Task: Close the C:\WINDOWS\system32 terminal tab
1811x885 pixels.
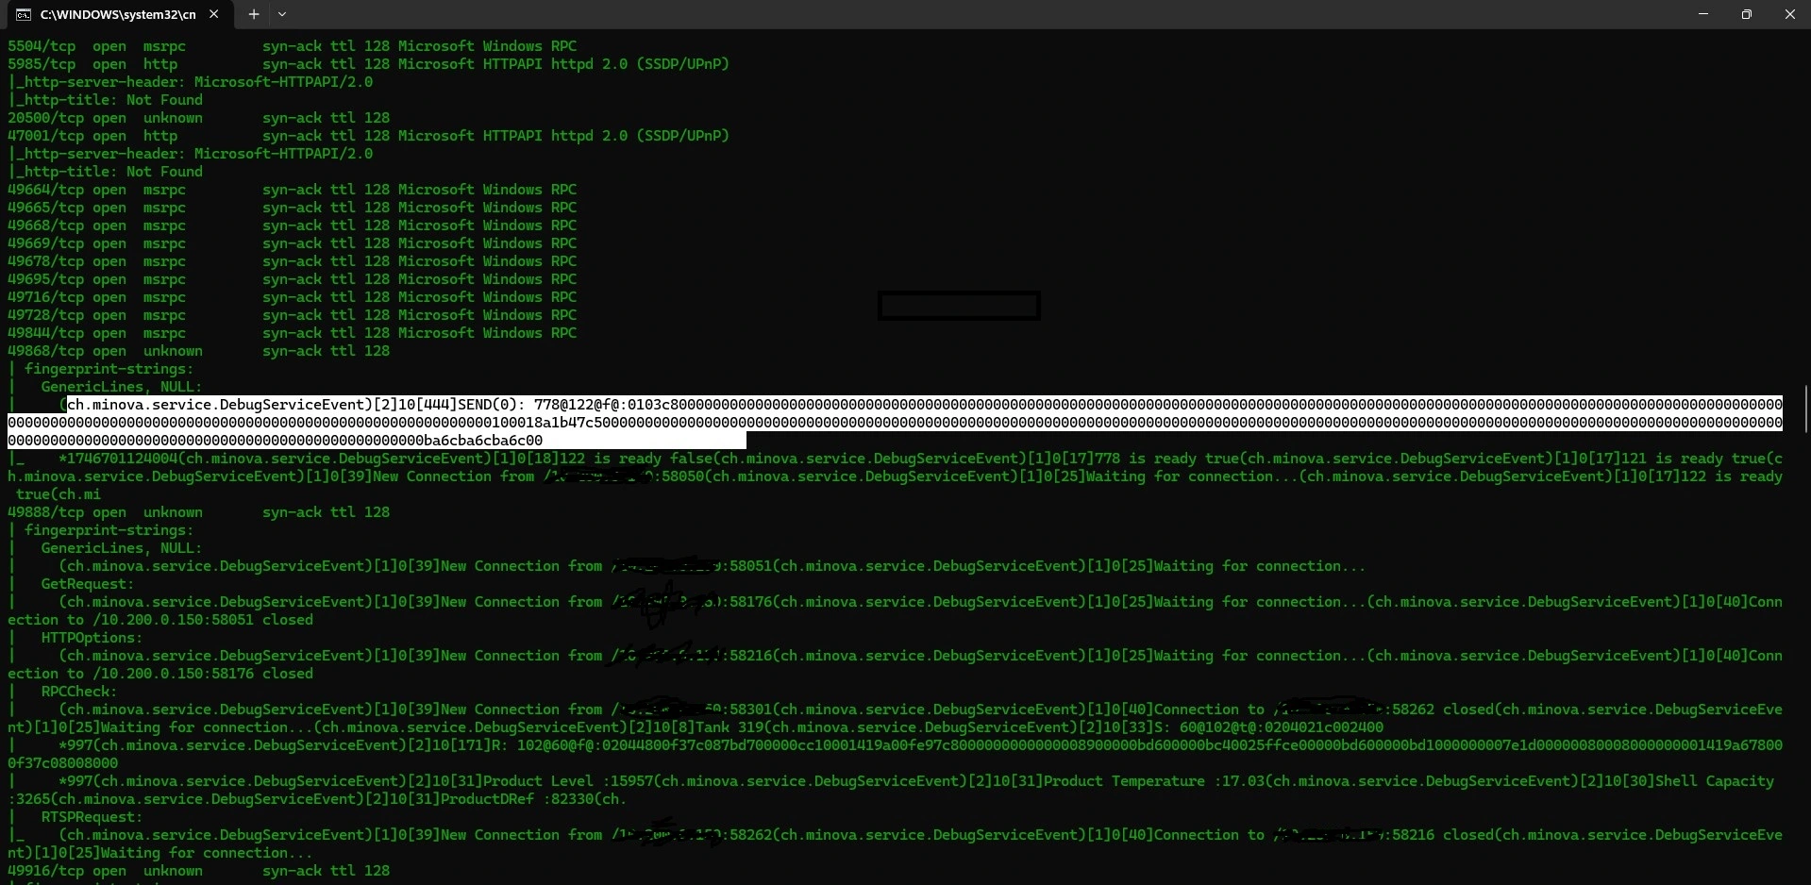Action: [214, 14]
